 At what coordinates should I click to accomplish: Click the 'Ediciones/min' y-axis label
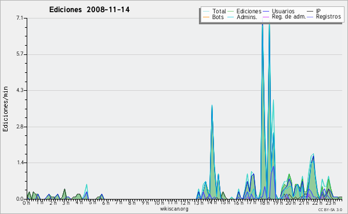[x=5, y=109]
